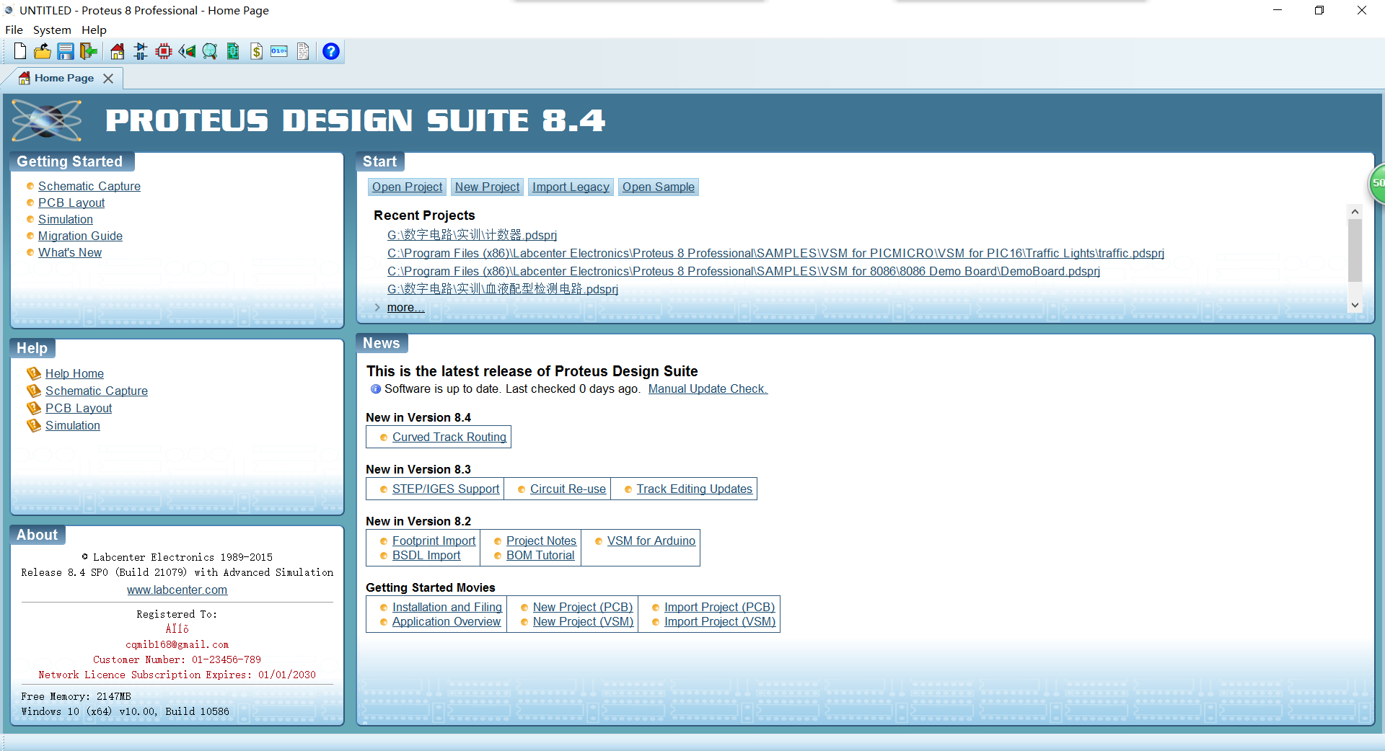Click the Recent Projects scroll up arrow

(x=1355, y=211)
